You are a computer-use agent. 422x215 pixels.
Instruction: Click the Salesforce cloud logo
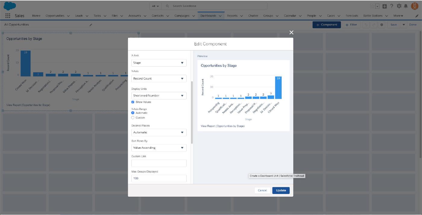tap(10, 6)
